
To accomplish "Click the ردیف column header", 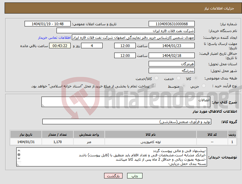I will [x=232, y=134].
